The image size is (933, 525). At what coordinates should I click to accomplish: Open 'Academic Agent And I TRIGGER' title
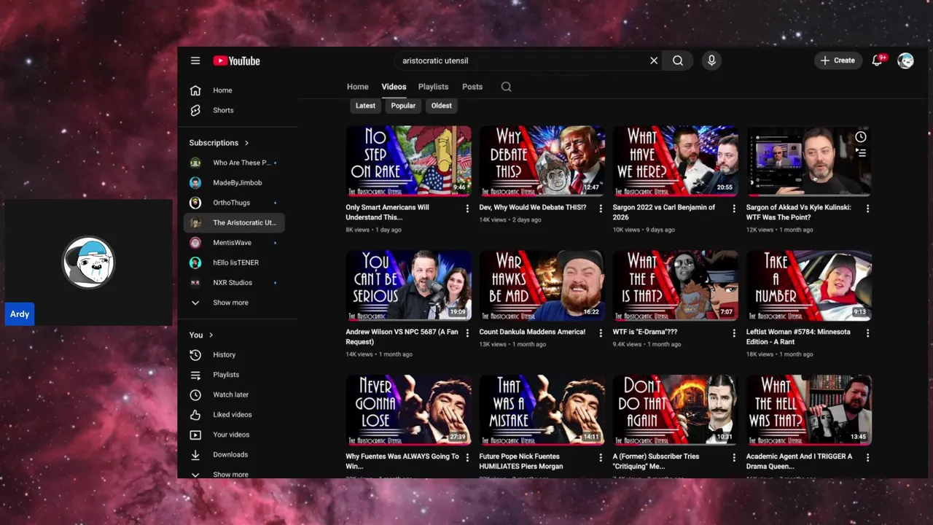[x=799, y=462]
